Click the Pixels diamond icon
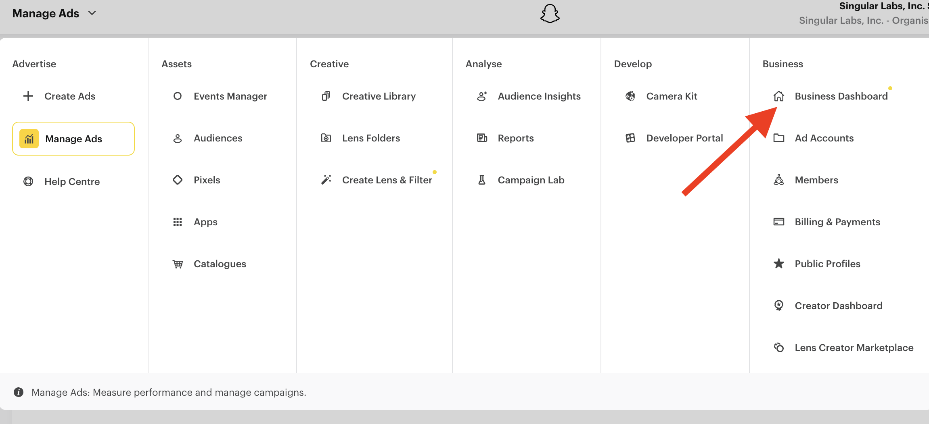Screen dimensions: 929x424 click(178, 180)
